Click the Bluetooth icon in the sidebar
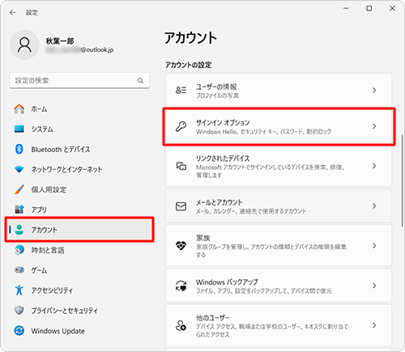This screenshot has height=352, width=405. (x=19, y=149)
